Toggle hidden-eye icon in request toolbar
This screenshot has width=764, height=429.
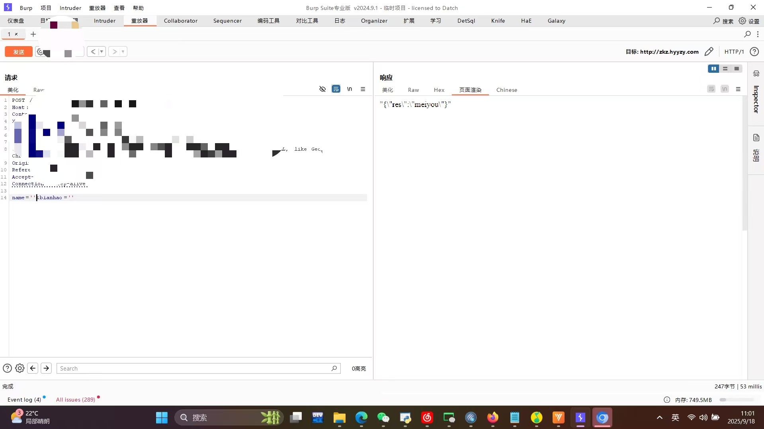tap(322, 89)
